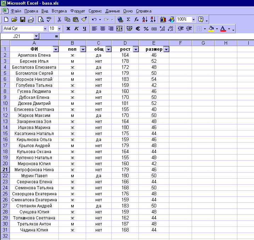The height and width of the screenshot is (240, 254).
Task: Open the Drawing toolbar icon
Action: [x=171, y=19]
